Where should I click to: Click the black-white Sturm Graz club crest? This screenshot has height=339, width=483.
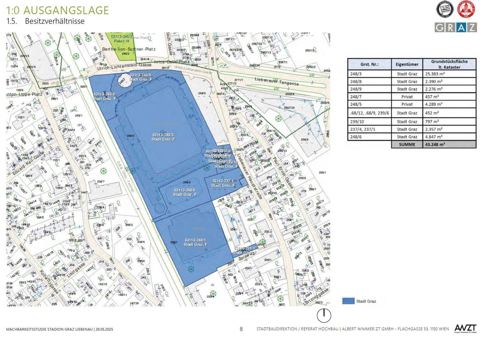[445, 10]
